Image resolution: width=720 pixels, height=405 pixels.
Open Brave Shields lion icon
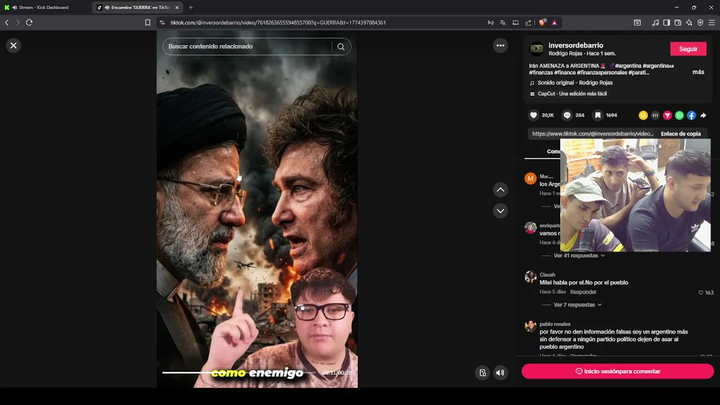coord(542,22)
